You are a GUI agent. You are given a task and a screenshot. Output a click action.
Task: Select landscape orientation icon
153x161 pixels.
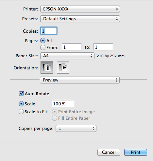pos(63,67)
